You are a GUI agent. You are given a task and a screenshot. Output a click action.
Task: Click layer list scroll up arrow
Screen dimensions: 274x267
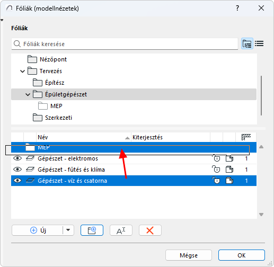pyautogui.click(x=261, y=147)
